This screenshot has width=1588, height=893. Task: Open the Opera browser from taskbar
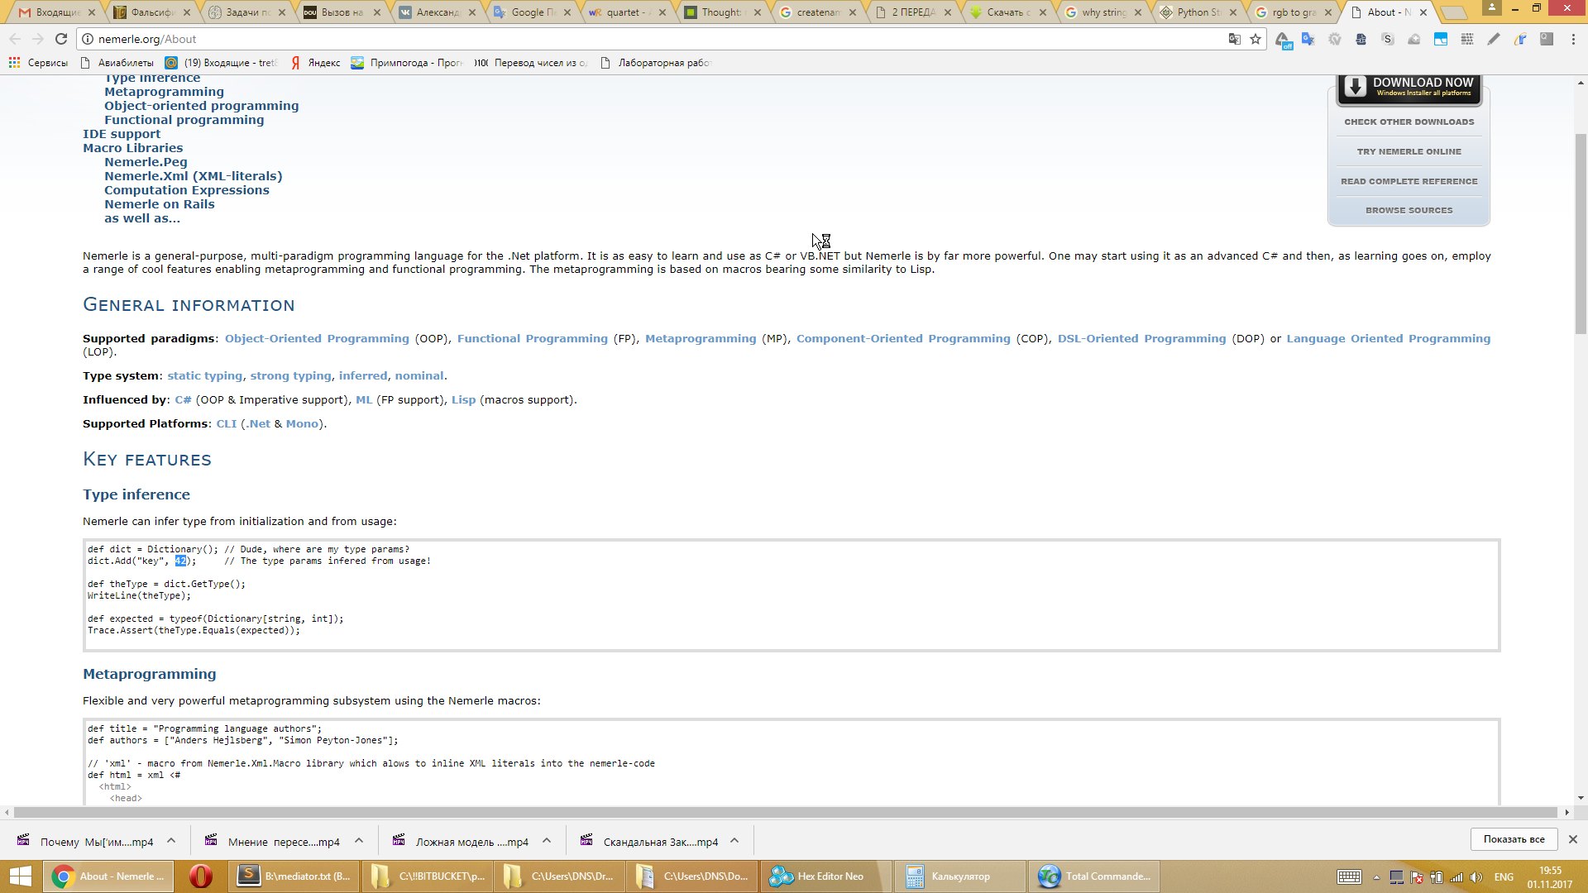200,876
